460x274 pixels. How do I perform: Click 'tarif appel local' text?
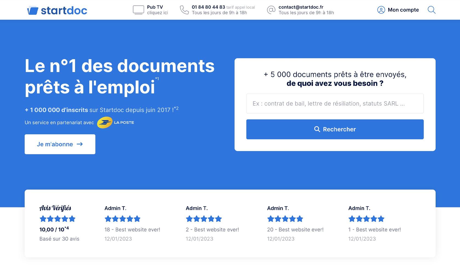[240, 7]
